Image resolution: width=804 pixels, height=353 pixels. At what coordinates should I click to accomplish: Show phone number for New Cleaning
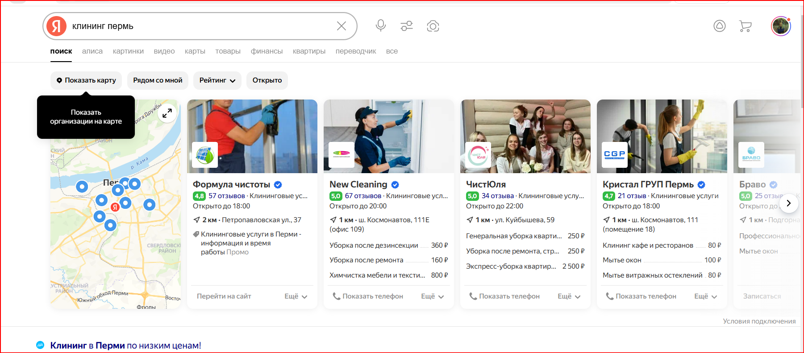coord(368,296)
